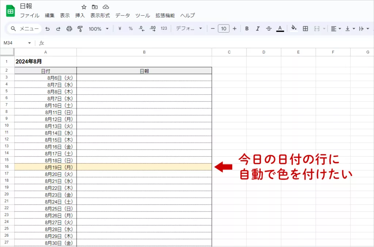The image size is (374, 247).
Task: Click the formula bar fx field
Action: [207, 43]
